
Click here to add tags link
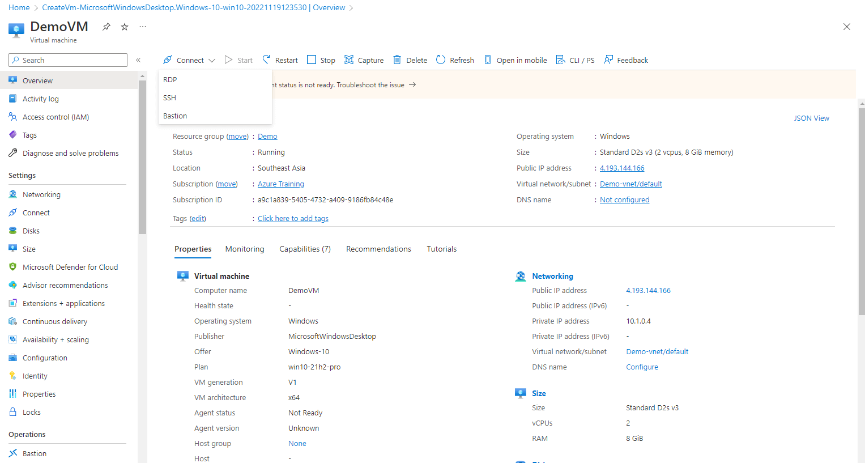coord(293,219)
